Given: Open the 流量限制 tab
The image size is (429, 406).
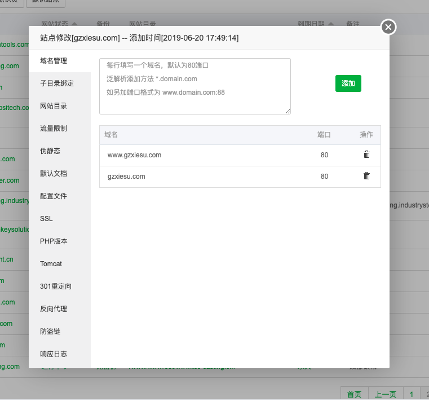Looking at the screenshot, I should click(x=54, y=129).
